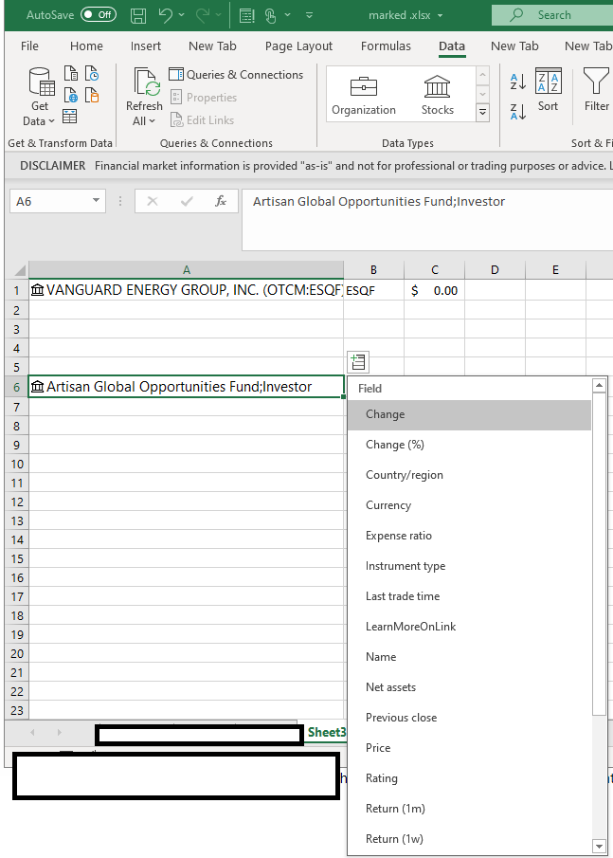The image size is (613, 858).
Task: Click the Stocks icon in cell A6
Action: click(x=37, y=386)
